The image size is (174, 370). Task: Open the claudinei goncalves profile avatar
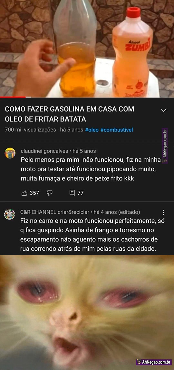tap(10, 153)
